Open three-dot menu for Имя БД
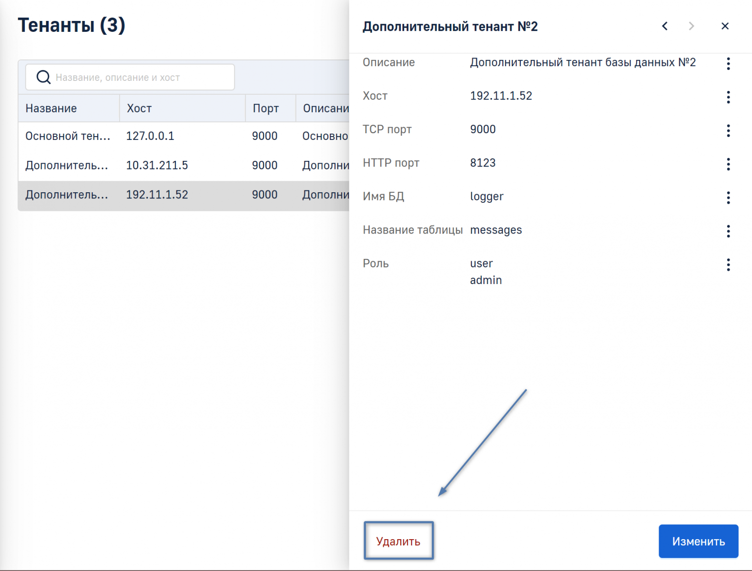This screenshot has width=752, height=571. pyautogui.click(x=728, y=197)
